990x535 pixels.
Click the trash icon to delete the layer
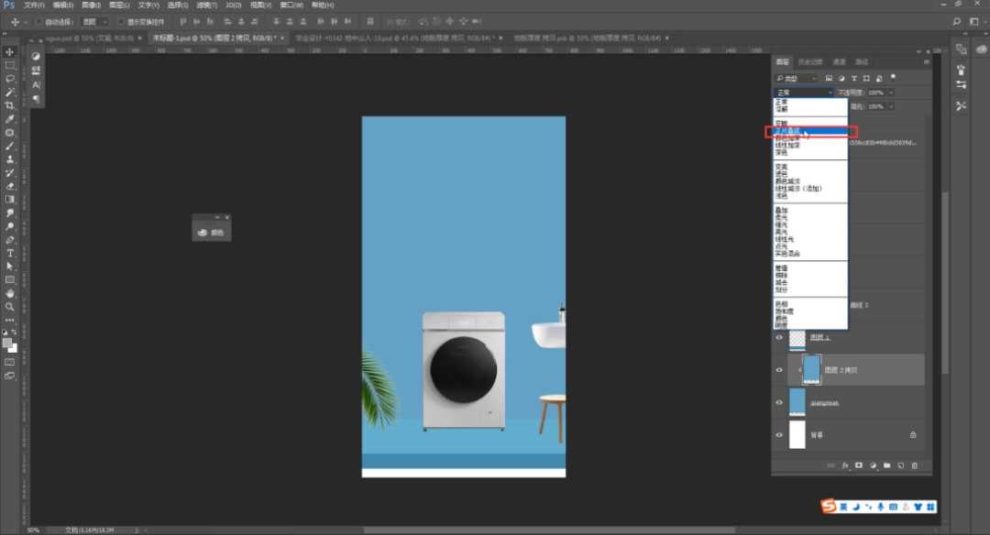tap(914, 465)
